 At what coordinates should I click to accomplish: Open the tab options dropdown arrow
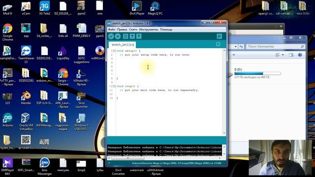[218, 44]
